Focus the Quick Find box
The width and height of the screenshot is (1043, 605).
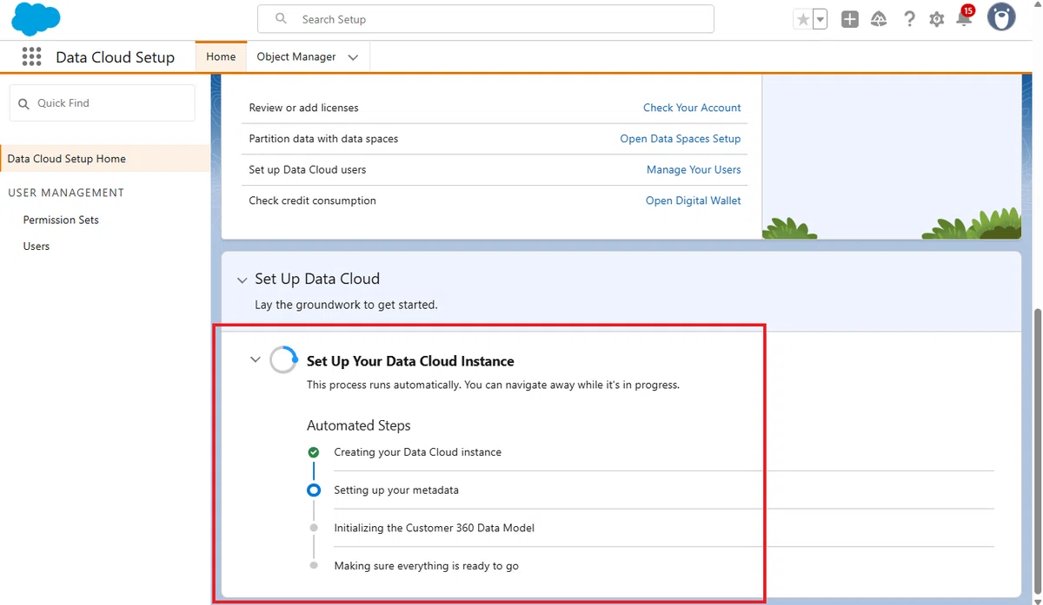[x=103, y=102]
